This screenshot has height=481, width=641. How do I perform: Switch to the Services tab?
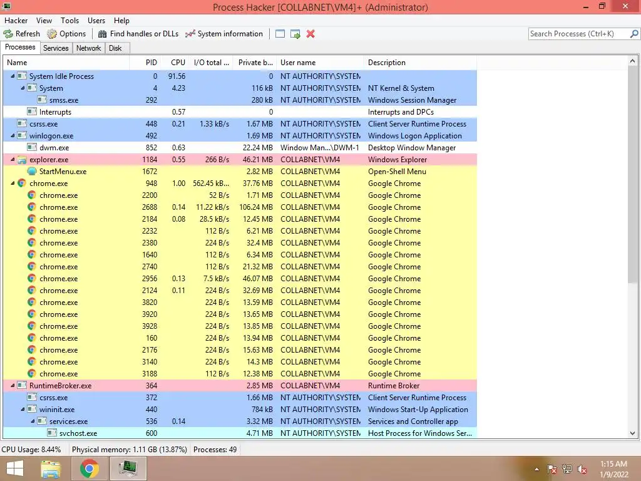tap(56, 48)
